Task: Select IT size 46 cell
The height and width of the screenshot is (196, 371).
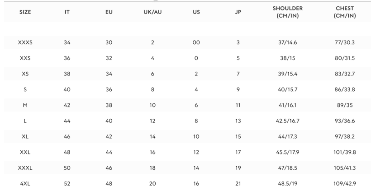Action: pyautogui.click(x=67, y=137)
